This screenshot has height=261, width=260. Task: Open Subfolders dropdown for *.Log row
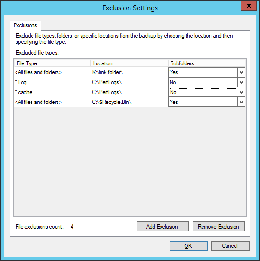tap(241, 82)
